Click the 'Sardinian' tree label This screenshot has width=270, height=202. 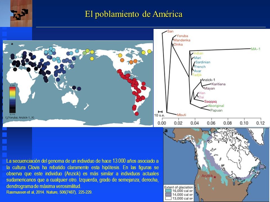(x=203, y=62)
